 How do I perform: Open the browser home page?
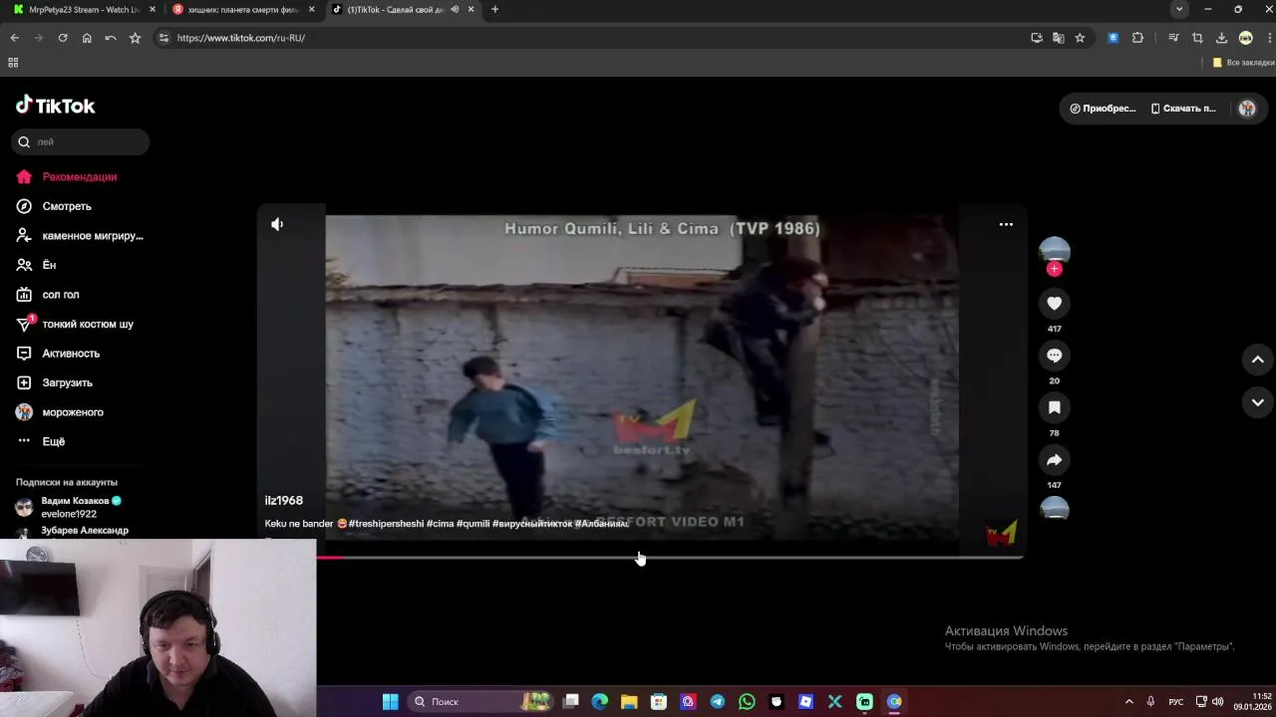click(87, 38)
